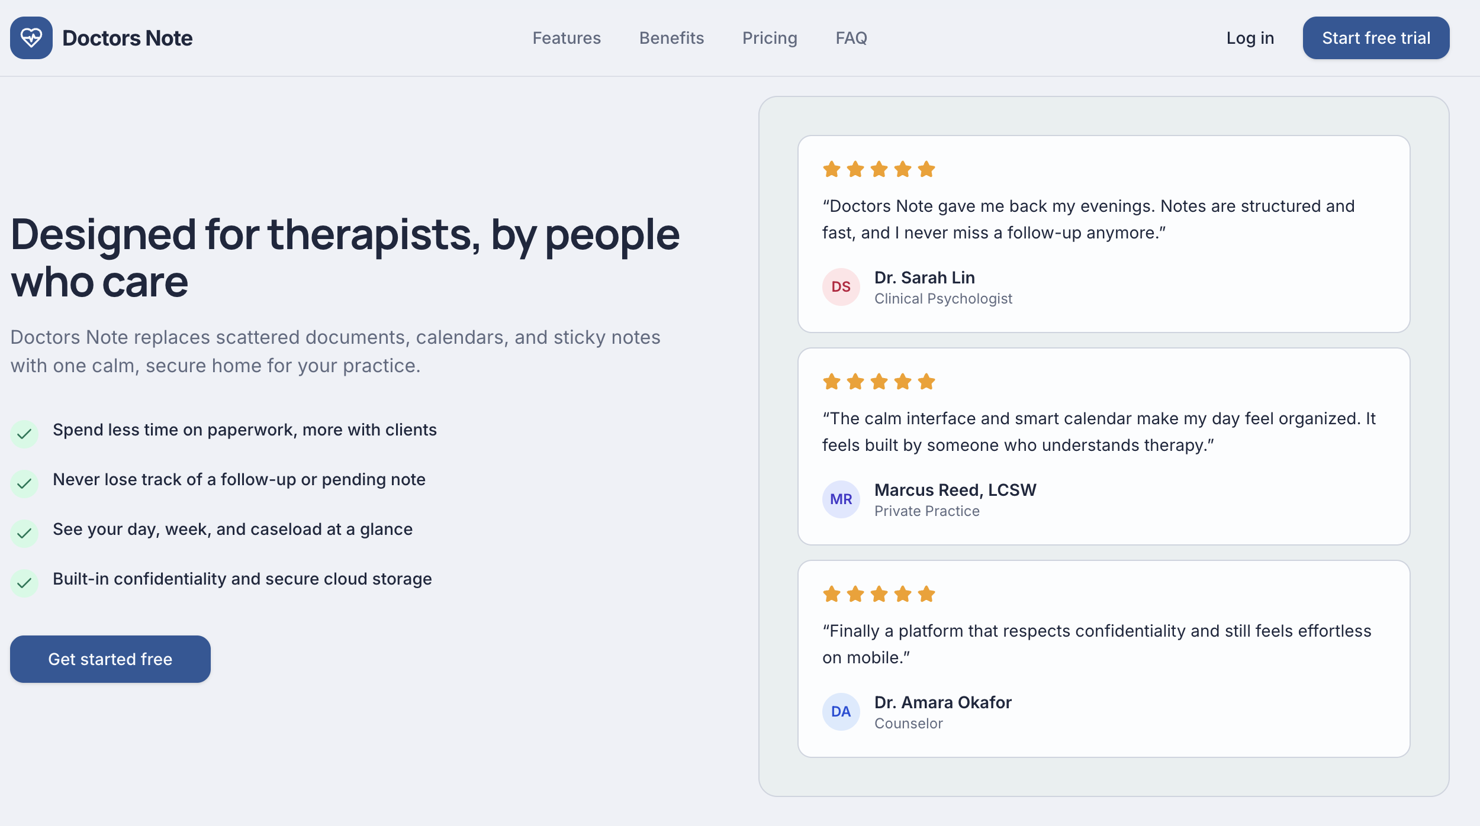Click the text 'See your day, week, and caseload at a glance'
This screenshot has width=1480, height=826.
click(233, 529)
